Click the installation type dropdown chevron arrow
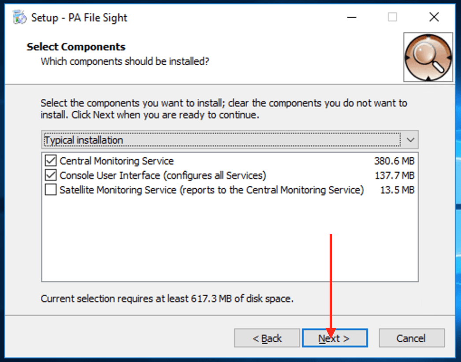Screen dimensions: 461x362 pos(410,140)
